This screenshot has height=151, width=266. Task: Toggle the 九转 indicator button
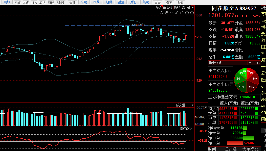point(159,8)
